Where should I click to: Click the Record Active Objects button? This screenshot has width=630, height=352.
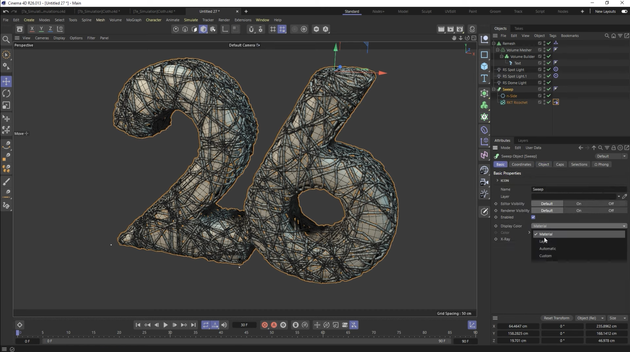(265, 325)
